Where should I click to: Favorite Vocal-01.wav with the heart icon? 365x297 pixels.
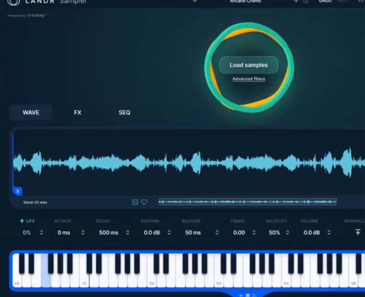[x=144, y=202]
